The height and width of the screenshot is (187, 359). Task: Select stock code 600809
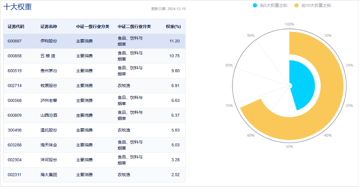(x=15, y=115)
